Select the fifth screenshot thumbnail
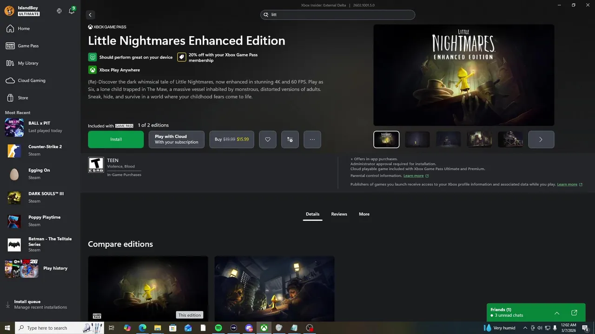The width and height of the screenshot is (595, 334). tap(510, 139)
